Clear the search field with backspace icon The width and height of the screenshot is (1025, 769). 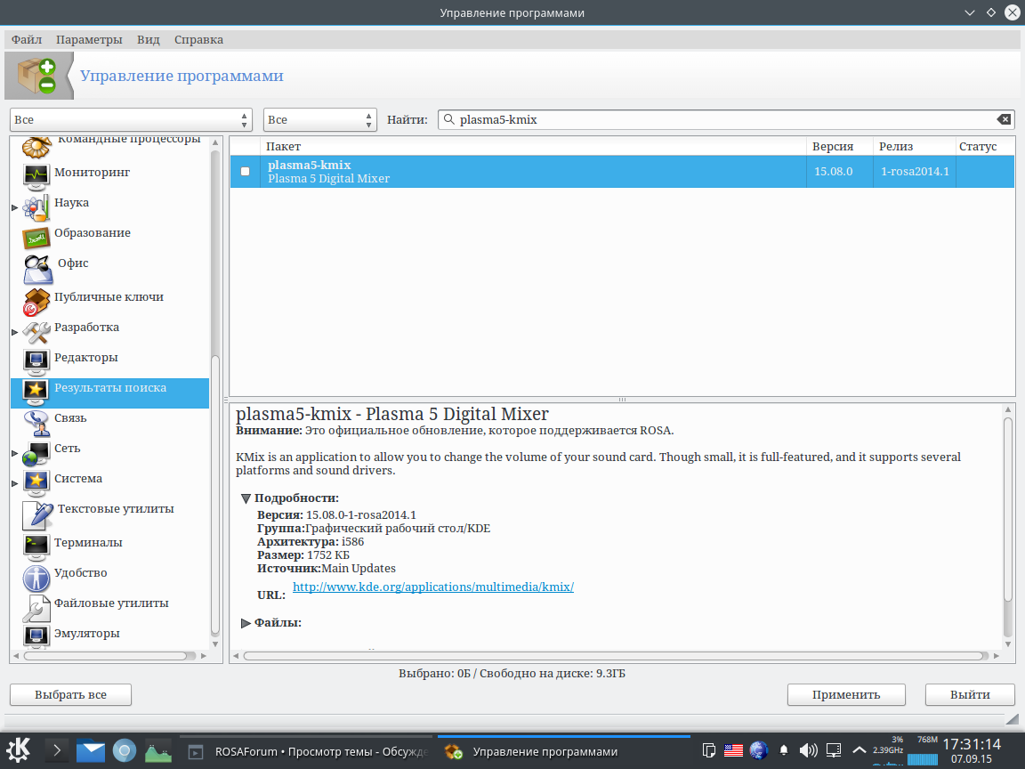(x=1004, y=119)
